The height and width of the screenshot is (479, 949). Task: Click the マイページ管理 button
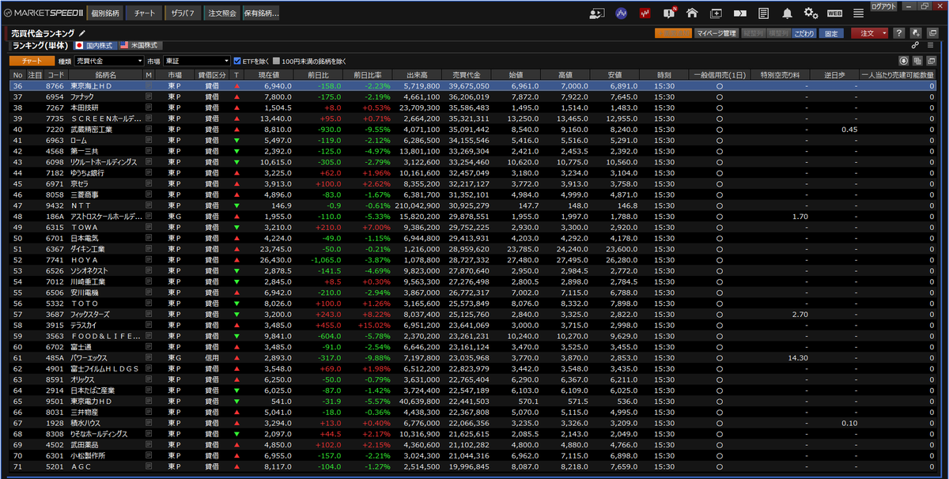point(716,33)
